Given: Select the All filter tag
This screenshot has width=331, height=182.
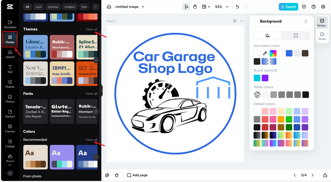Looking at the screenshot, I should coord(27,7).
